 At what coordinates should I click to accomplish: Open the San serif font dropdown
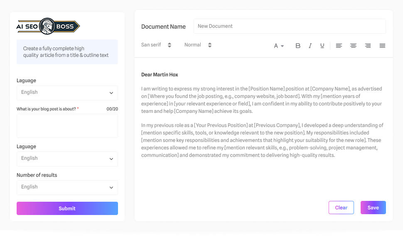pos(156,45)
